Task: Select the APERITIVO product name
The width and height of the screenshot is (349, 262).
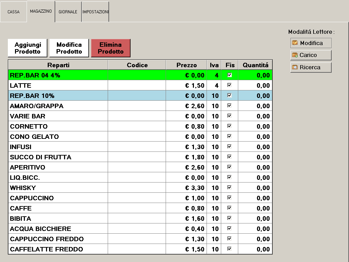Action: pos(28,168)
